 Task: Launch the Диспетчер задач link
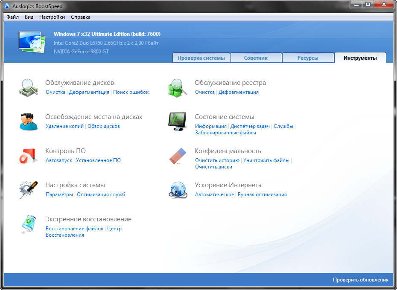coord(250,126)
